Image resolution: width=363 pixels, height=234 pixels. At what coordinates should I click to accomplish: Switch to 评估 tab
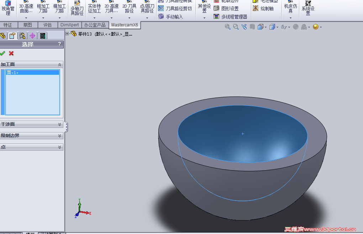47,25
